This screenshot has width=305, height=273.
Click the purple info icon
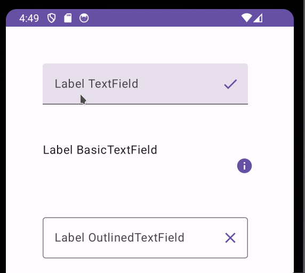point(244,166)
